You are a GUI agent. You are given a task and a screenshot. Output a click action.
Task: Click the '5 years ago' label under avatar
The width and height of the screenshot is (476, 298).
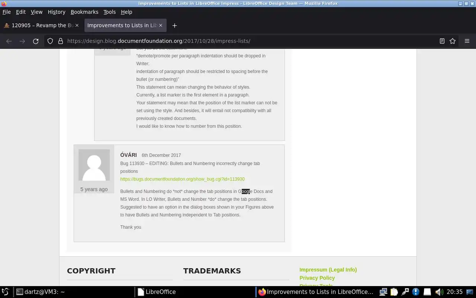point(94,189)
